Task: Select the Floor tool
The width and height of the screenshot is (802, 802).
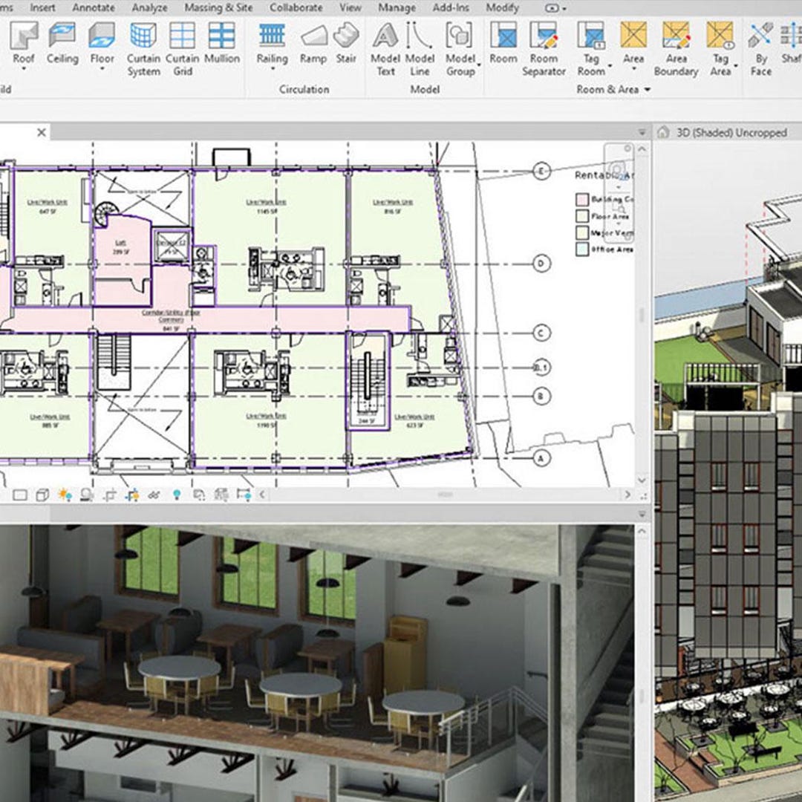Action: [102, 44]
